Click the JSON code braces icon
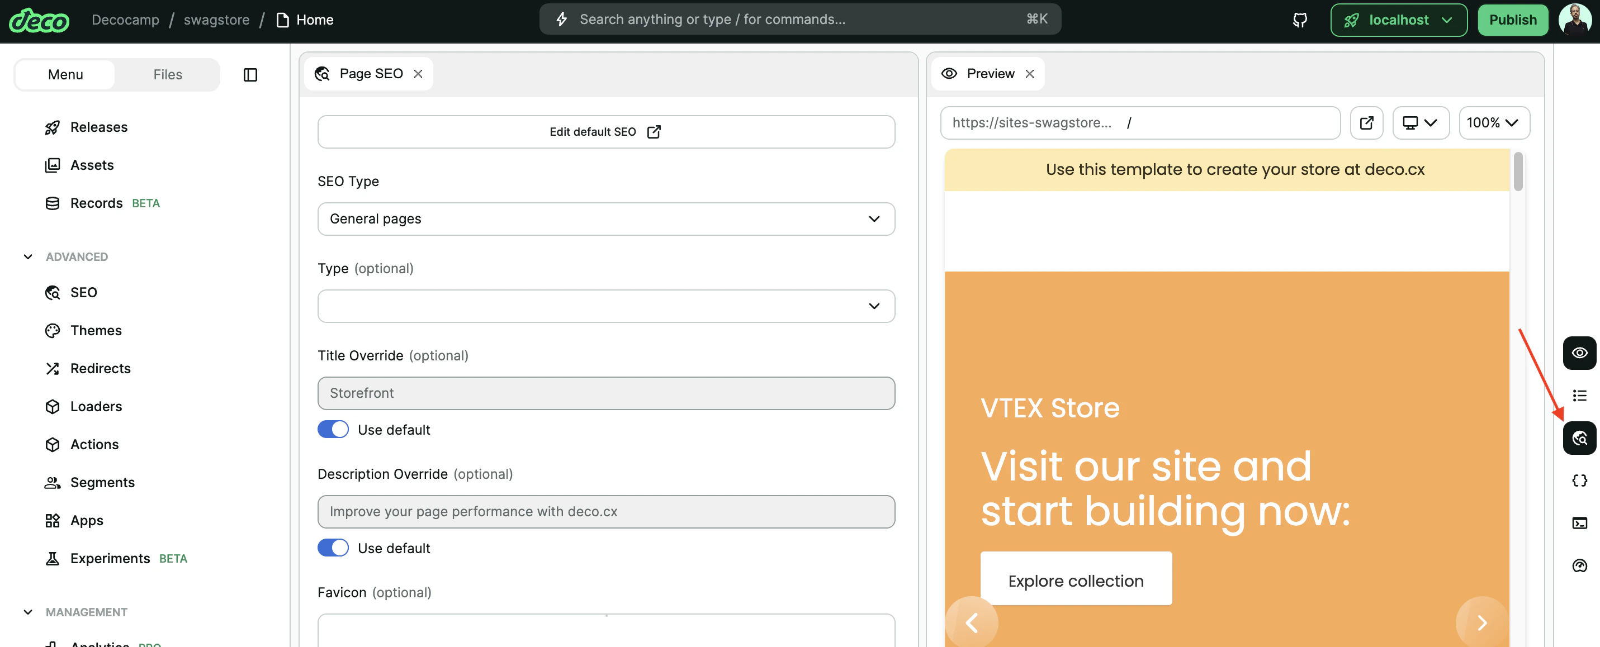Screen dimensions: 1600x647 (x=1579, y=481)
